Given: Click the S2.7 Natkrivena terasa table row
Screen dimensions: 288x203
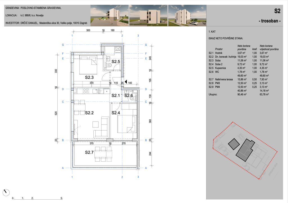Looking at the screenshot, I should coord(244,79).
